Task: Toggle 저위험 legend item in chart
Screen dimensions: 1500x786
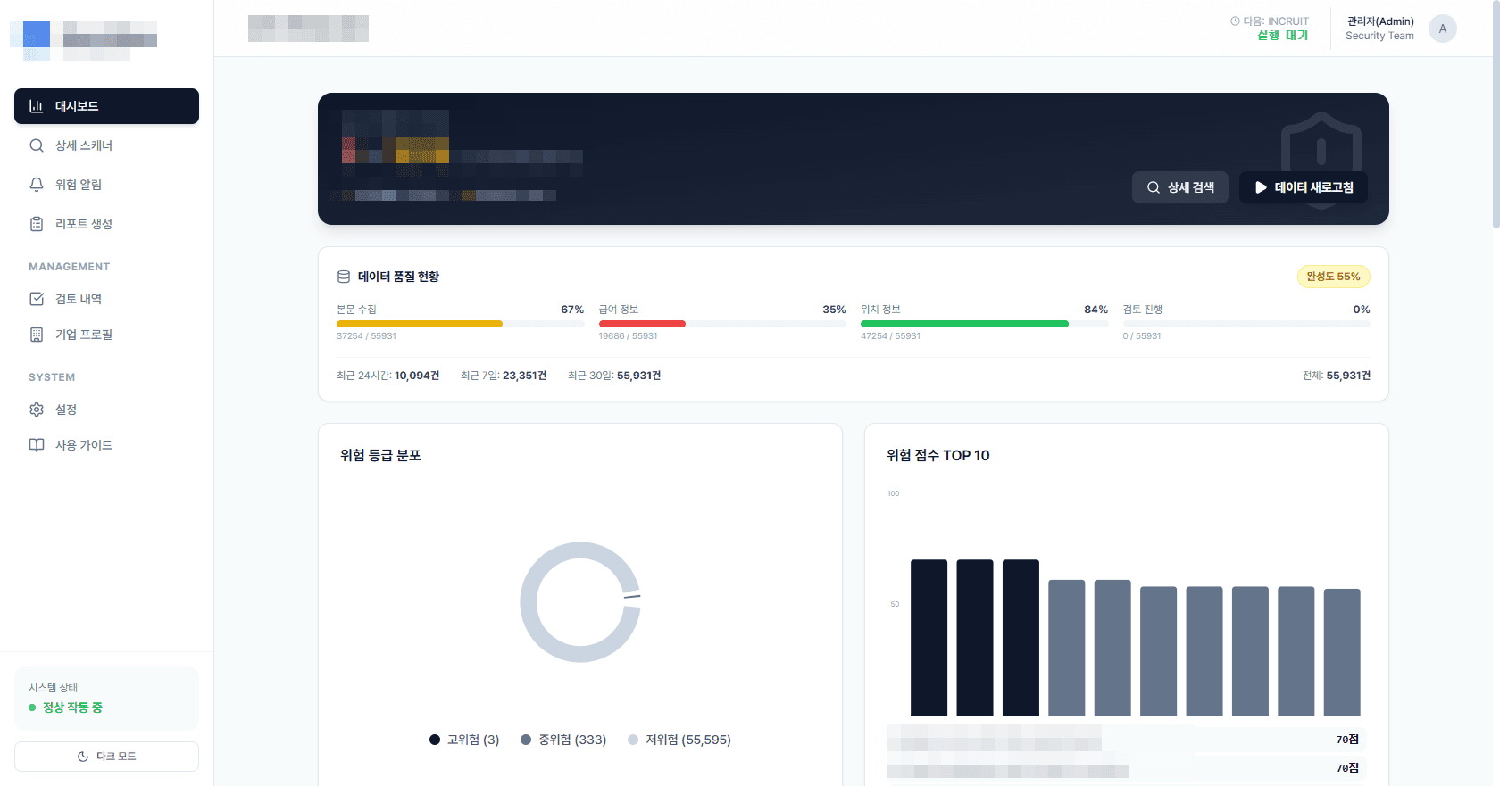Action: (679, 740)
